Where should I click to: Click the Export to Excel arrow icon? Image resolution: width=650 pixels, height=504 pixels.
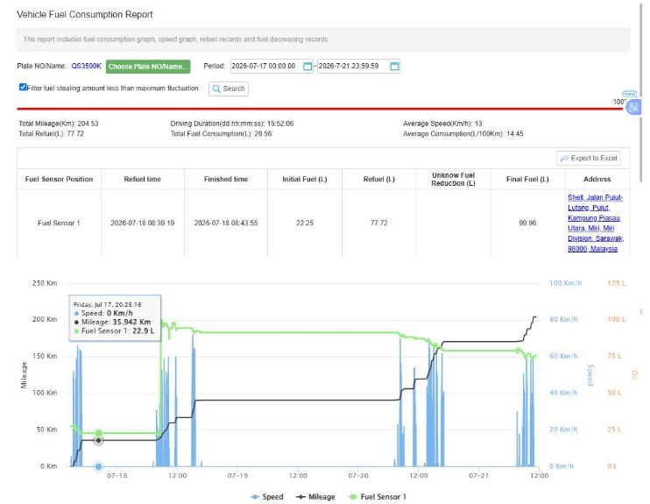[x=564, y=159]
